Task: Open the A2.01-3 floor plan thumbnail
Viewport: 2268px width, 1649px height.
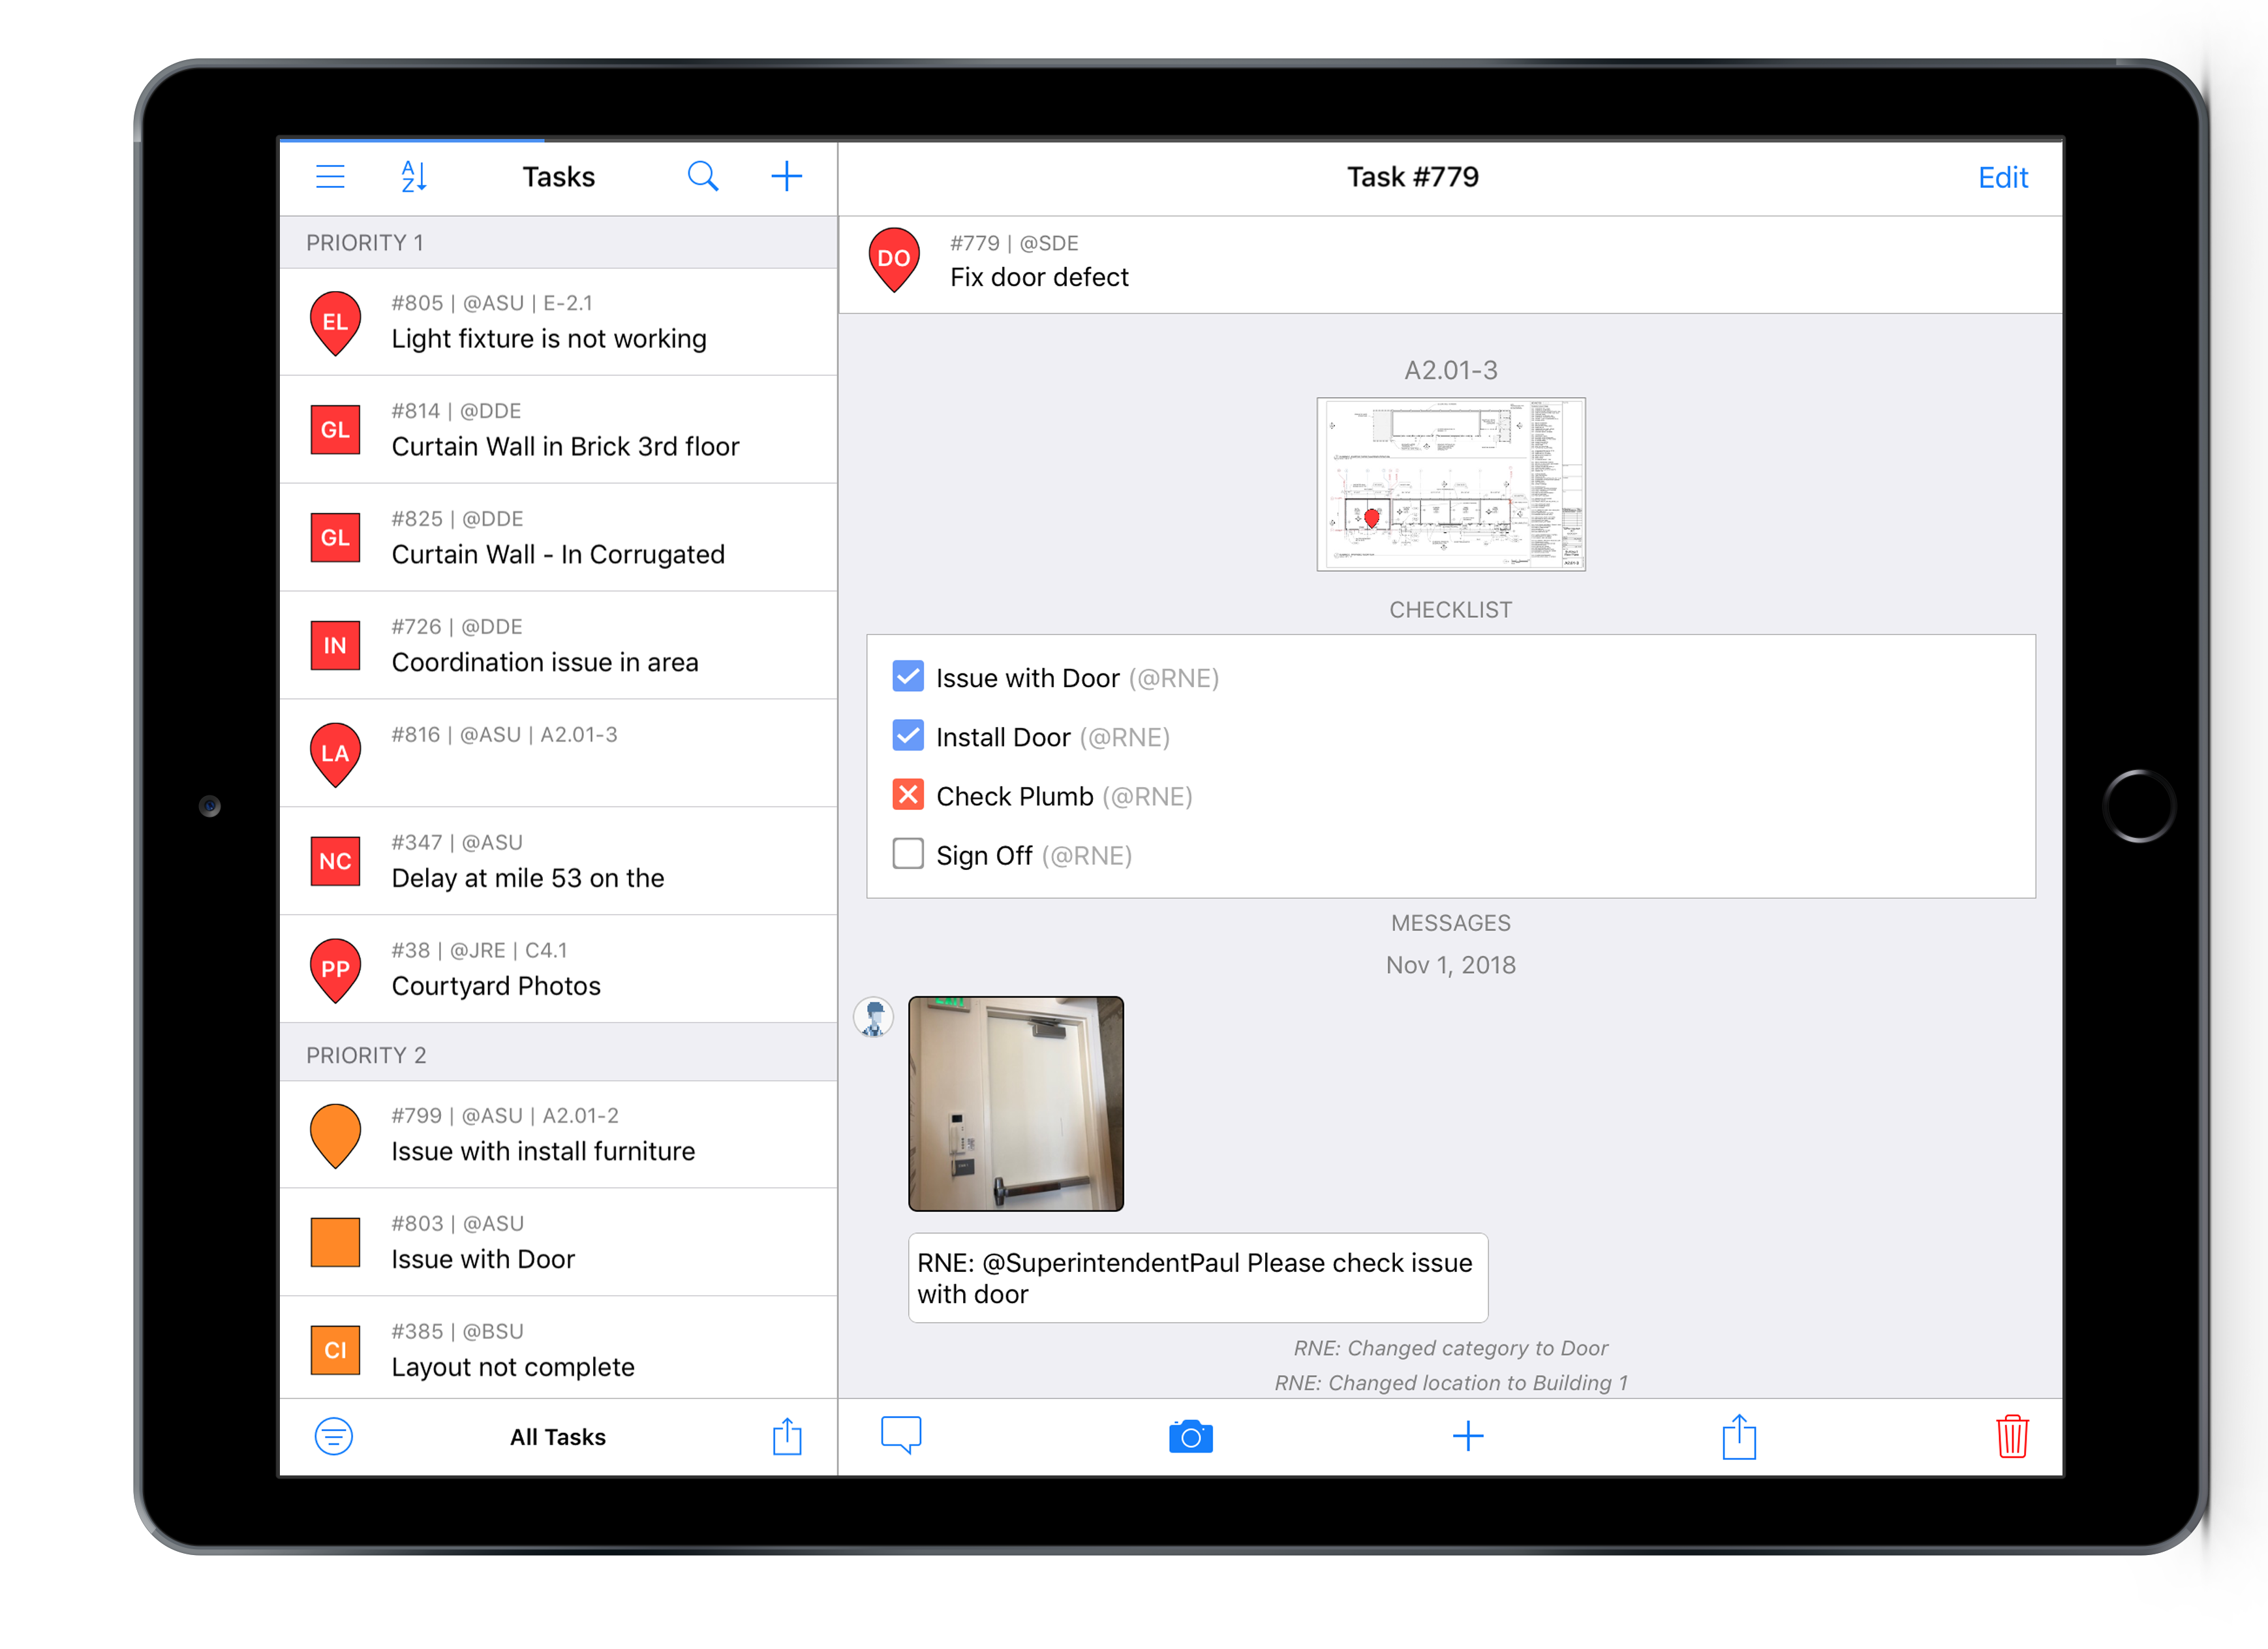Action: click(x=1450, y=484)
